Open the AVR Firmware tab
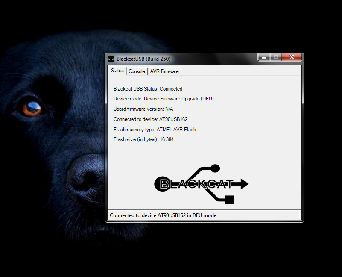 [x=164, y=71]
